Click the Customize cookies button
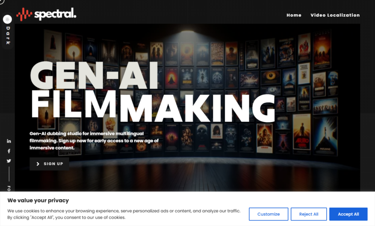Screen dimensions: 375x226 coord(269,214)
